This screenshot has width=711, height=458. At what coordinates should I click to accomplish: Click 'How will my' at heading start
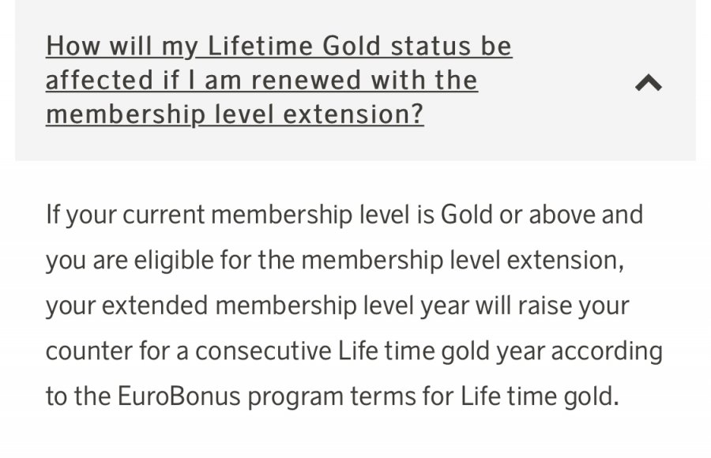click(118, 47)
